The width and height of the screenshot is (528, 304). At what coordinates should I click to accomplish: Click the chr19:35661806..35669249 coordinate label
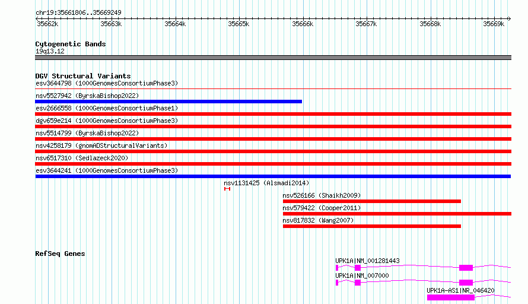click(x=78, y=12)
